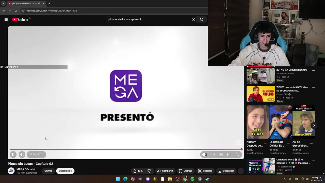This screenshot has height=183, width=325.
Task: Open Microsoft Edge from the taskbar
Action: tap(125, 179)
